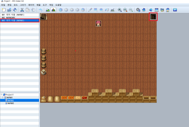The image size is (189, 127).
Task: Open the 배율 menu
Action: 39,5
